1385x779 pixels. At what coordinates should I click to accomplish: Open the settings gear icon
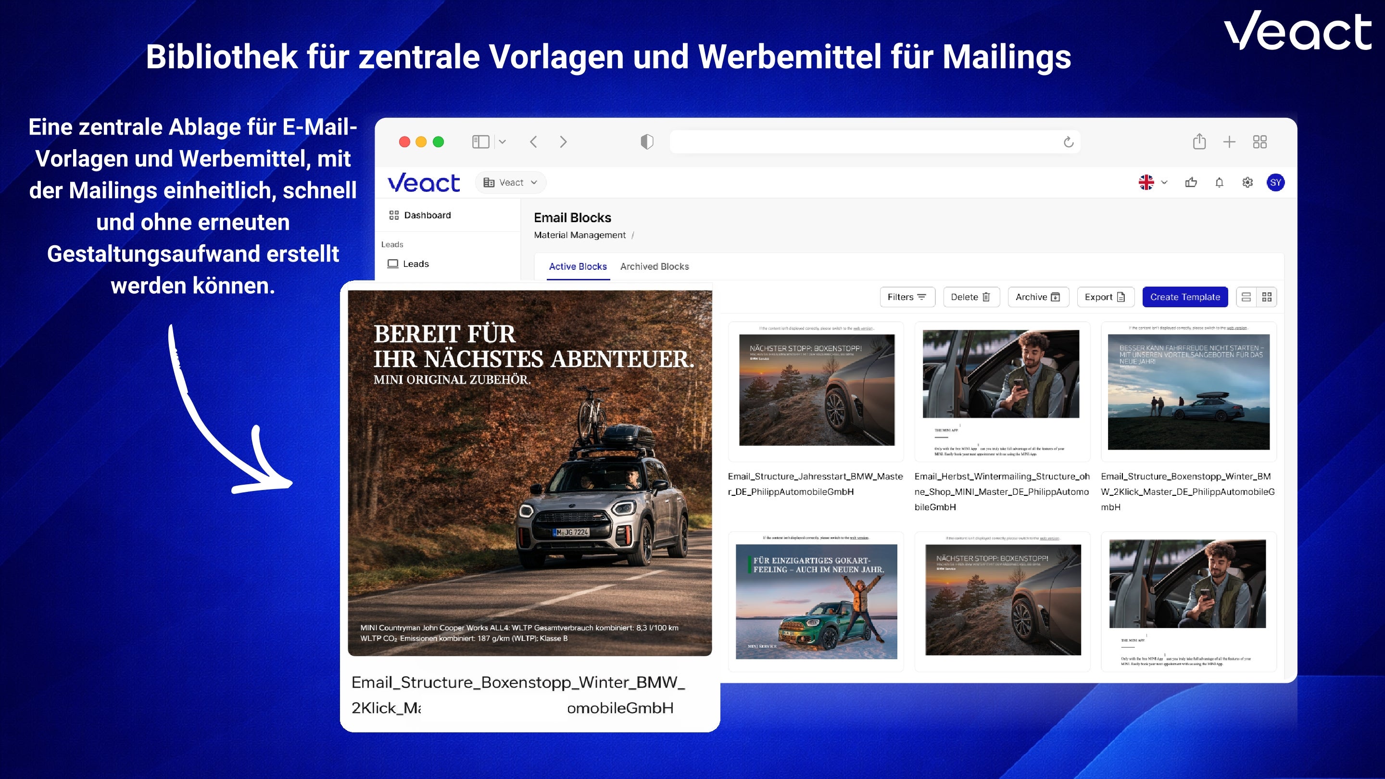[x=1247, y=183]
